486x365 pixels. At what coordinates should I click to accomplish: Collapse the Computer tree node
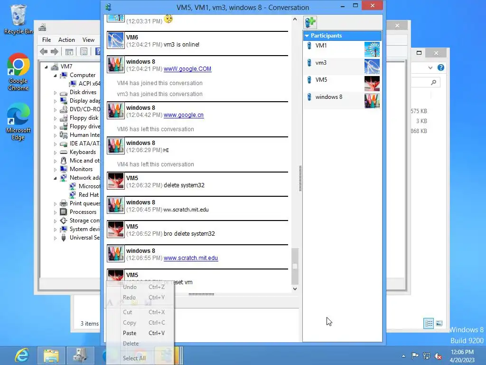[x=55, y=76]
